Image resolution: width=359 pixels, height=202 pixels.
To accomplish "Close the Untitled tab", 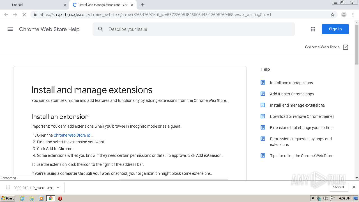I will tap(65, 5).
